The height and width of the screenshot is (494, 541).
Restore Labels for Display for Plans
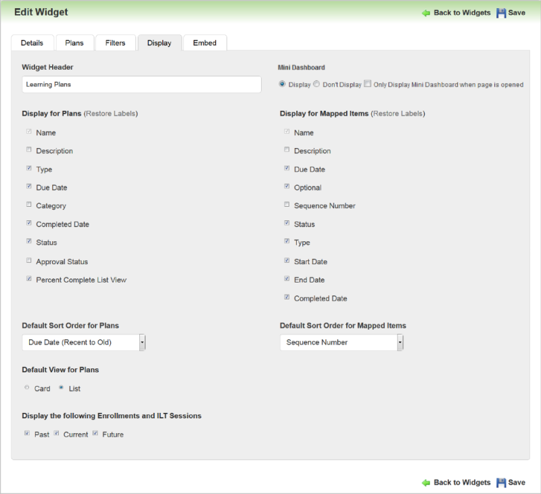[x=111, y=114]
